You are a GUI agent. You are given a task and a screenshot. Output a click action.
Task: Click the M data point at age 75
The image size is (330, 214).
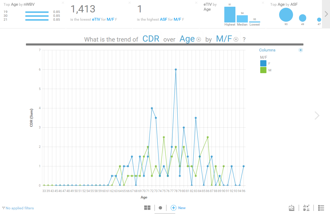tap(164, 137)
